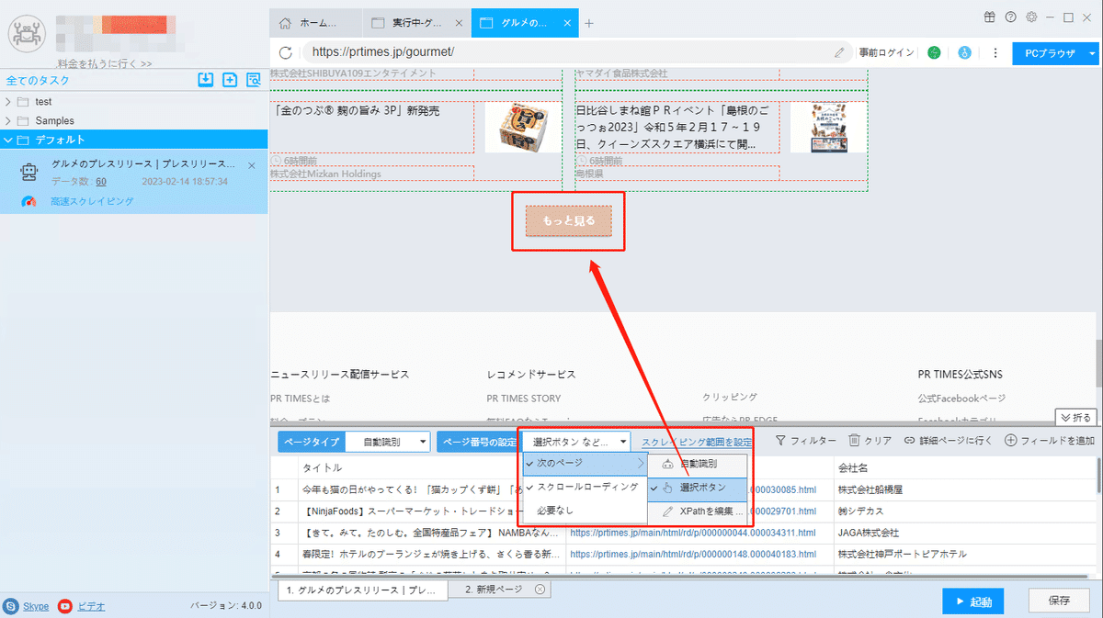Open help question mark icon

pyautogui.click(x=1010, y=17)
